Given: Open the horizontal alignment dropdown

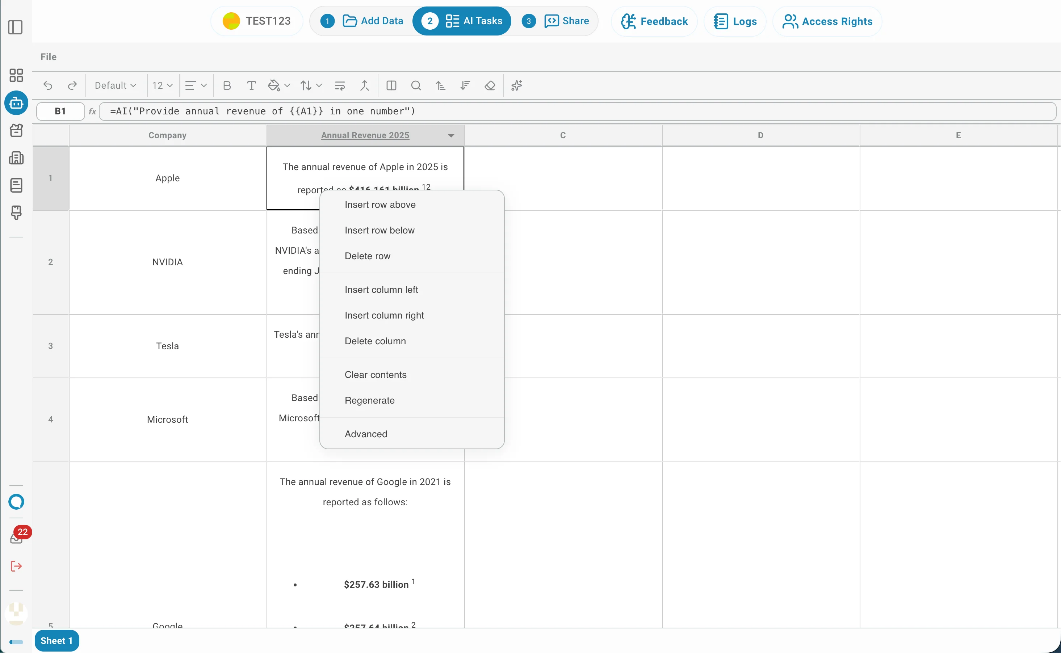Looking at the screenshot, I should 196,85.
